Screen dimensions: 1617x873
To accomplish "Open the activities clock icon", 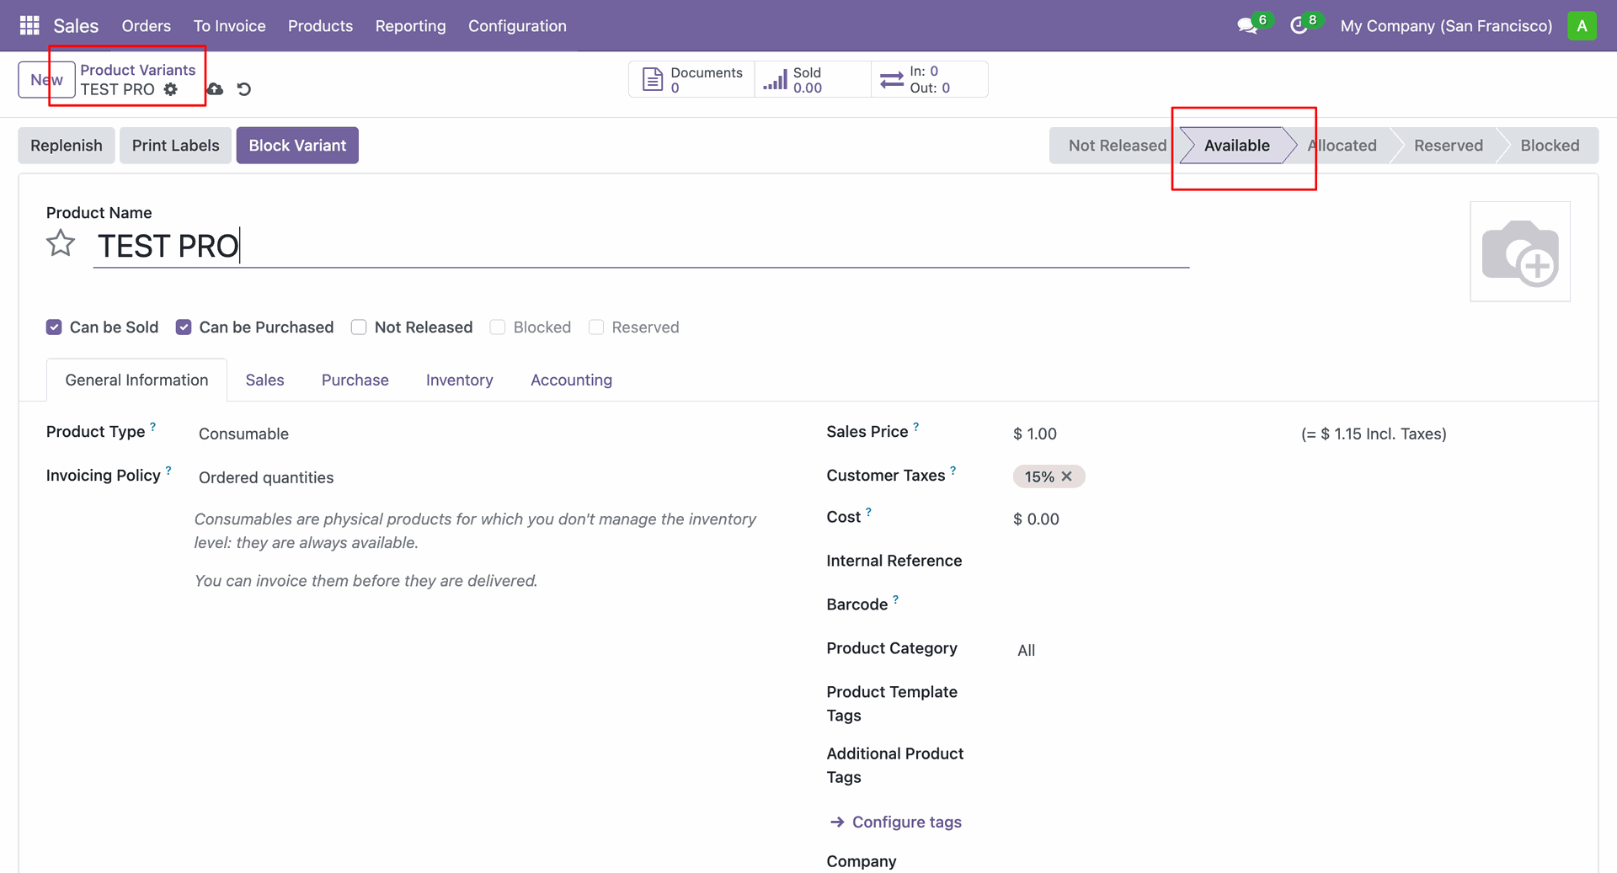I will tap(1299, 26).
